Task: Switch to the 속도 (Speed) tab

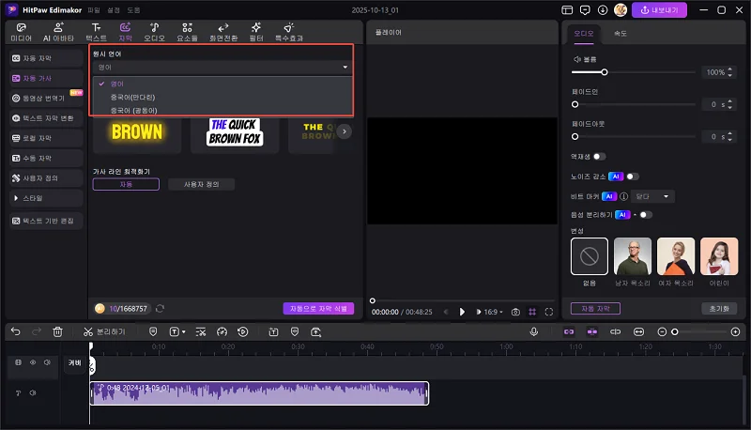Action: (x=621, y=33)
